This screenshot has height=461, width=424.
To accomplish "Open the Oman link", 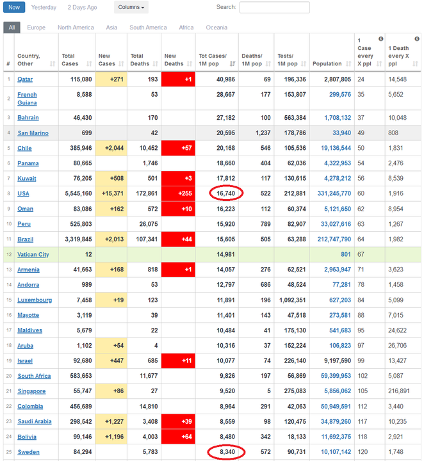I will point(25,209).
